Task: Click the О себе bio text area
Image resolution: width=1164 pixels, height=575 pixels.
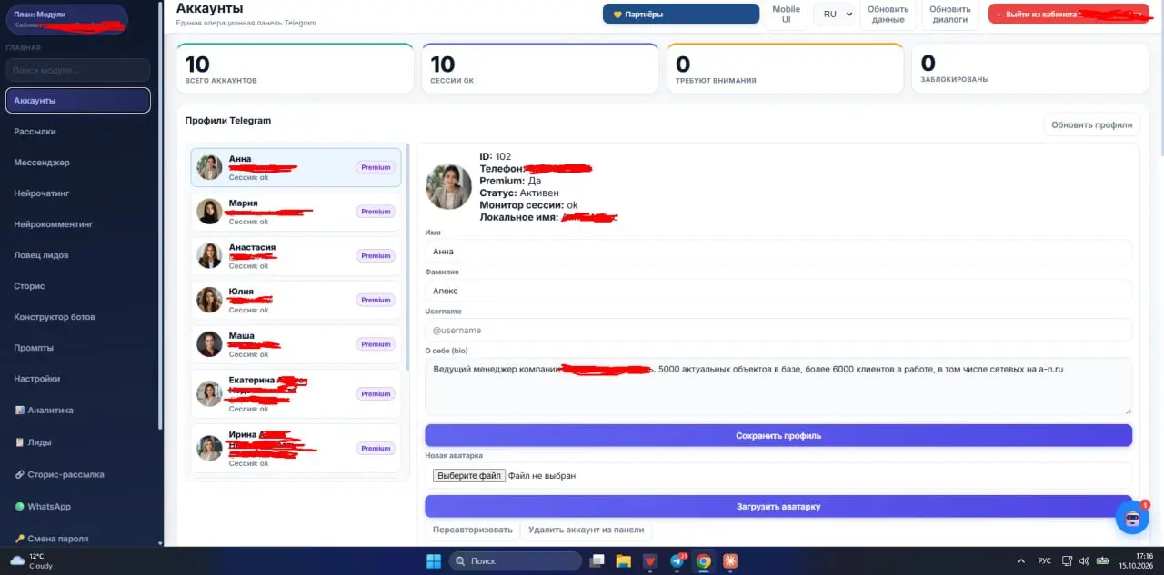Action: 778,386
